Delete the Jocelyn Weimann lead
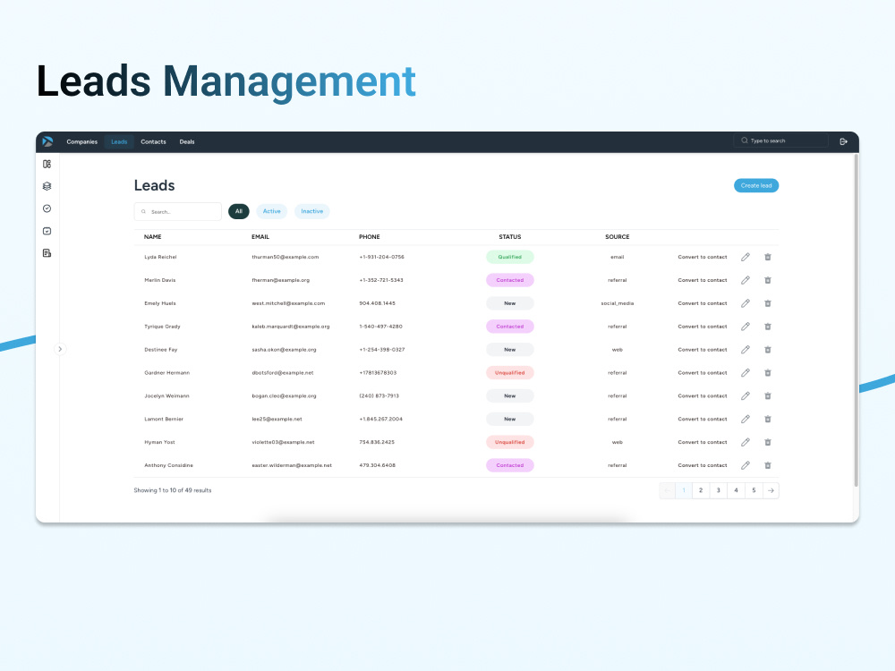Screen dimensions: 895x671 pyautogui.click(x=768, y=396)
